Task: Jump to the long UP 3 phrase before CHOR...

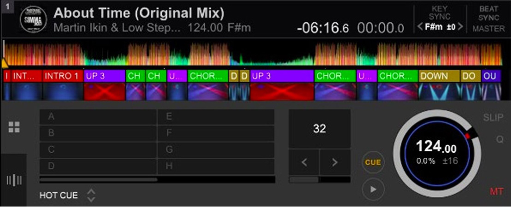Action: [x=282, y=76]
